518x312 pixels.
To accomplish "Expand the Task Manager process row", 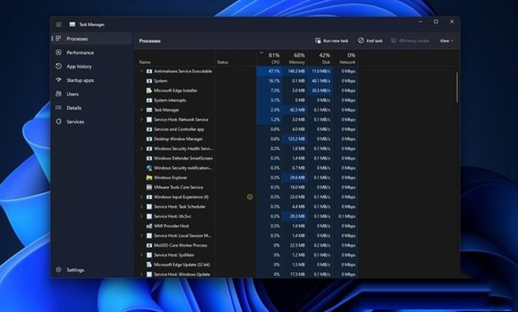I will click(142, 109).
